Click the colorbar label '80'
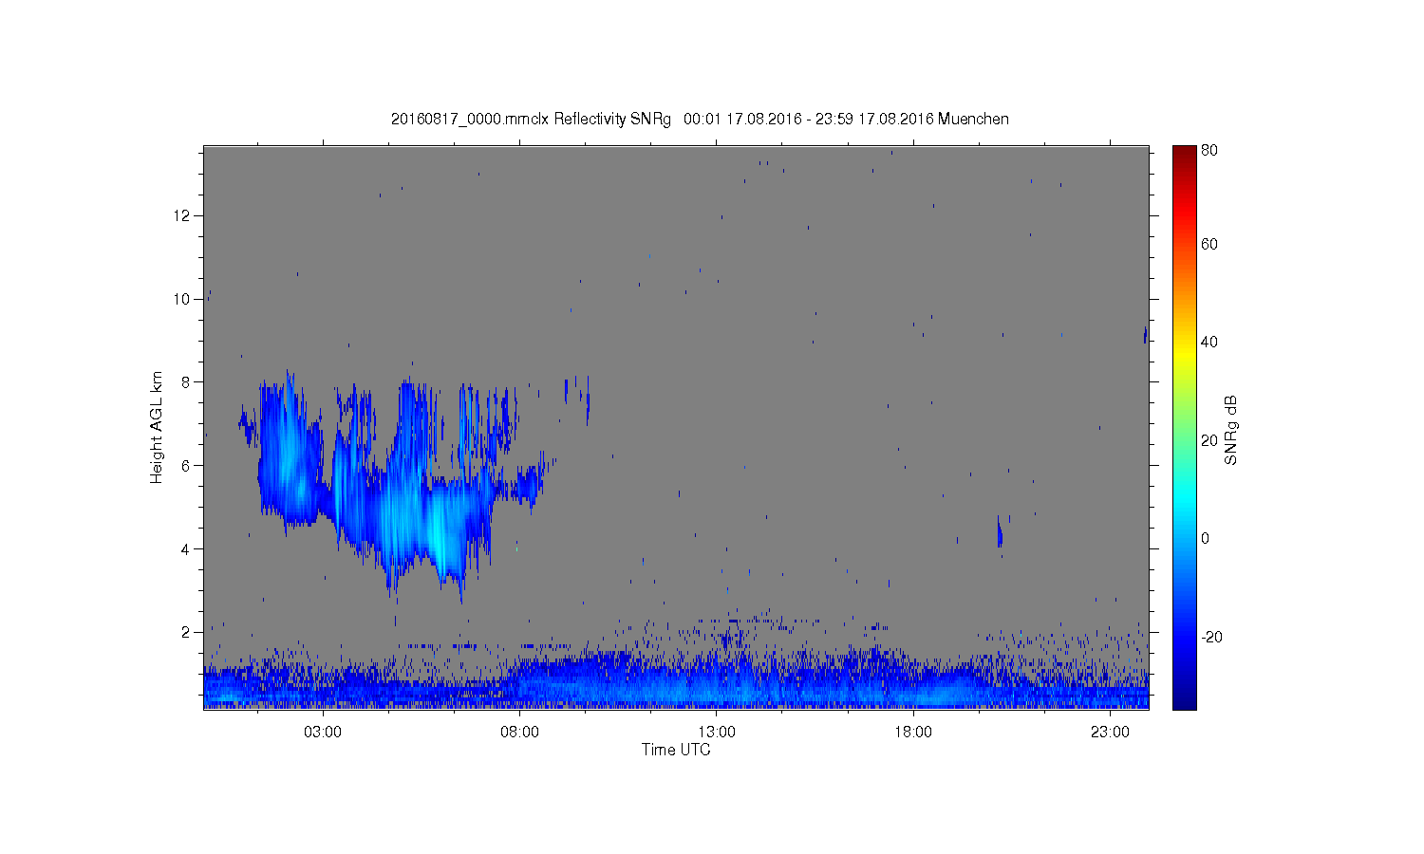Viewport: 1424px width, 854px height. [x=1209, y=151]
